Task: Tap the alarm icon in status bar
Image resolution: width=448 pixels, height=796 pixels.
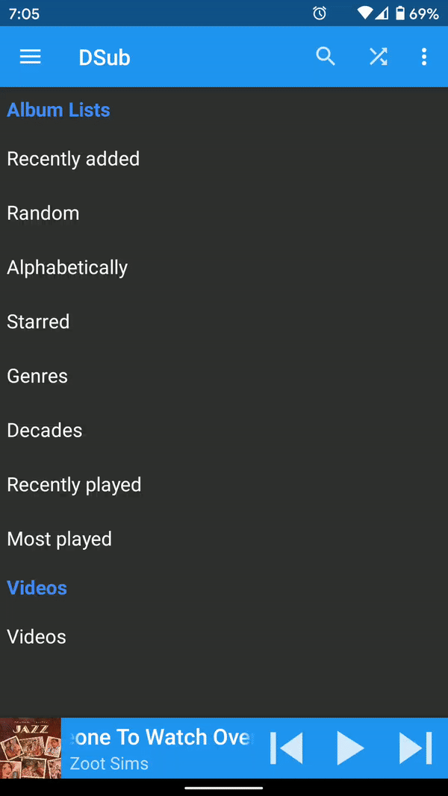Action: (320, 13)
